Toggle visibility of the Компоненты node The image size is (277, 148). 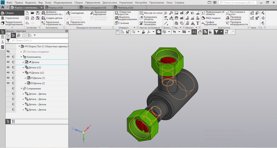point(8,57)
